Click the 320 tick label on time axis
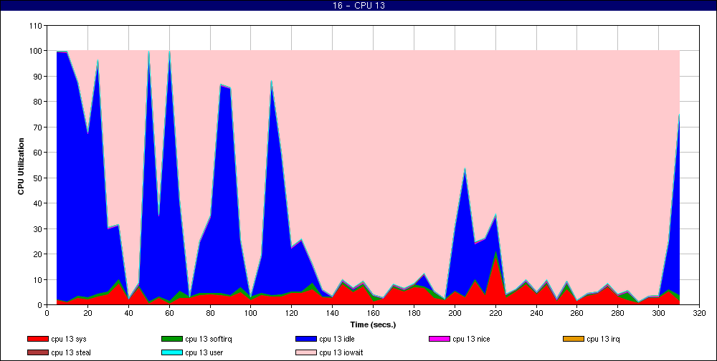717x361 pixels. 700,313
